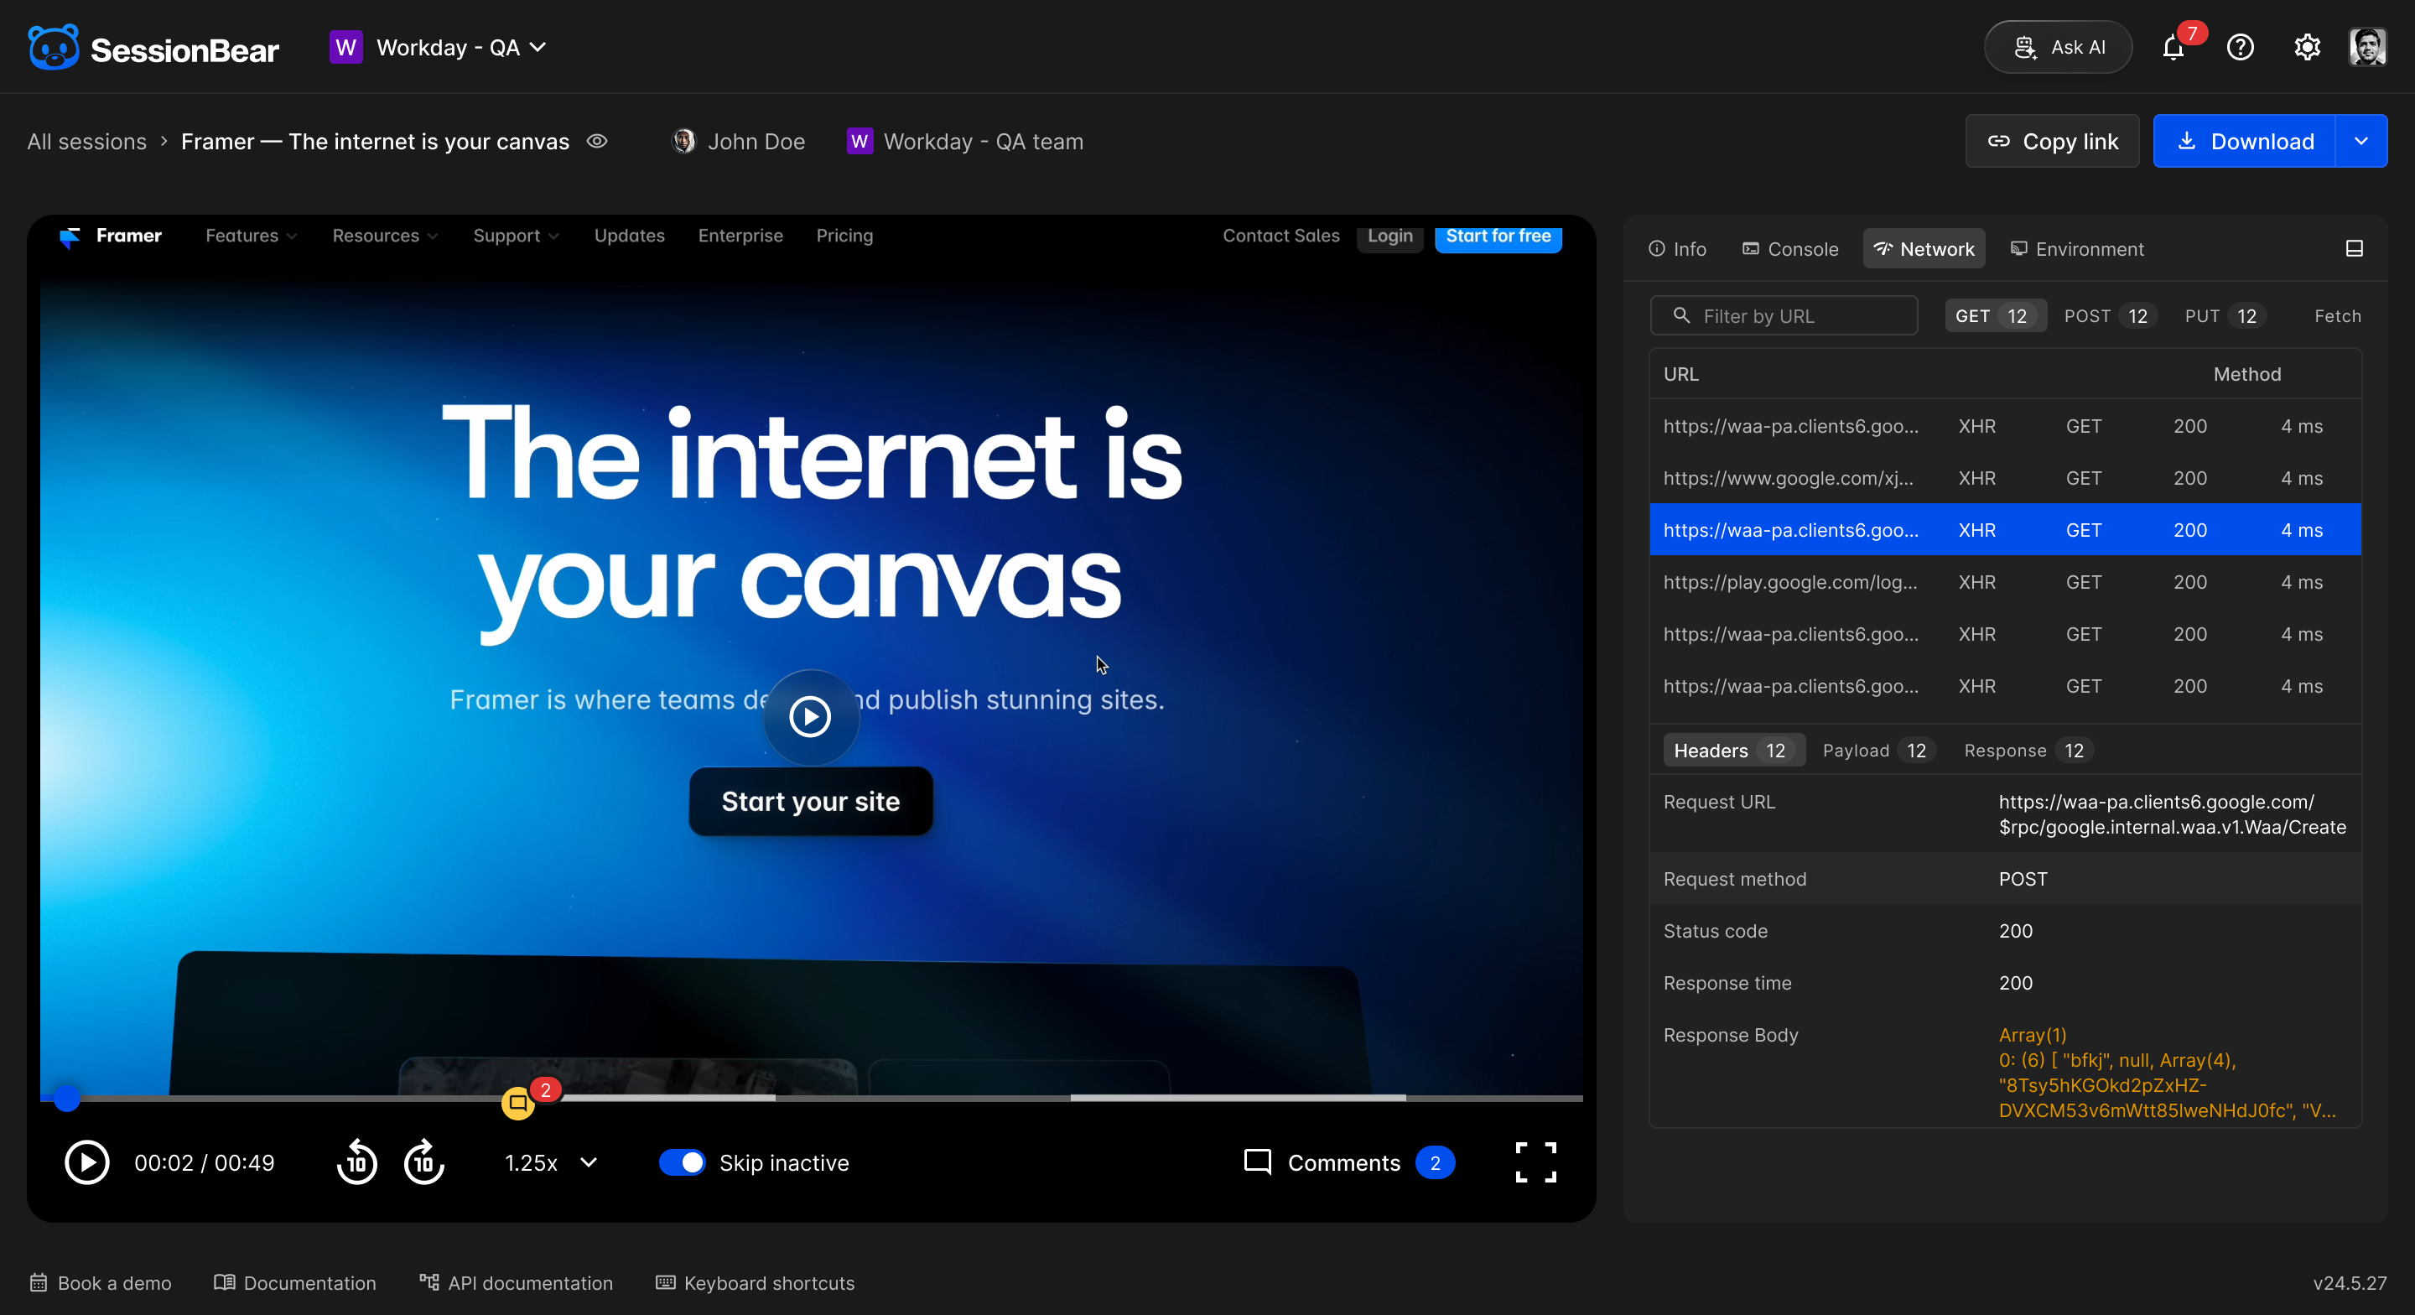Viewport: 2415px width, 1315px height.
Task: Open the Workday - QA workspace dropdown
Action: [439, 48]
